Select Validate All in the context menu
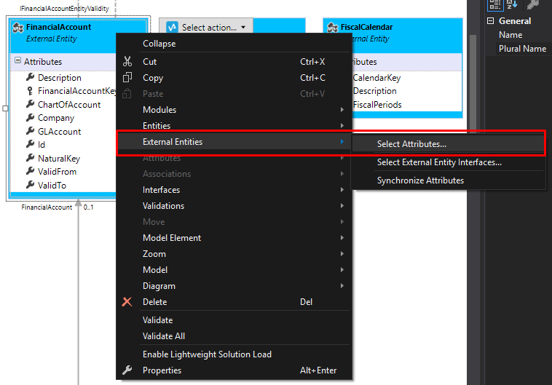 [234, 336]
